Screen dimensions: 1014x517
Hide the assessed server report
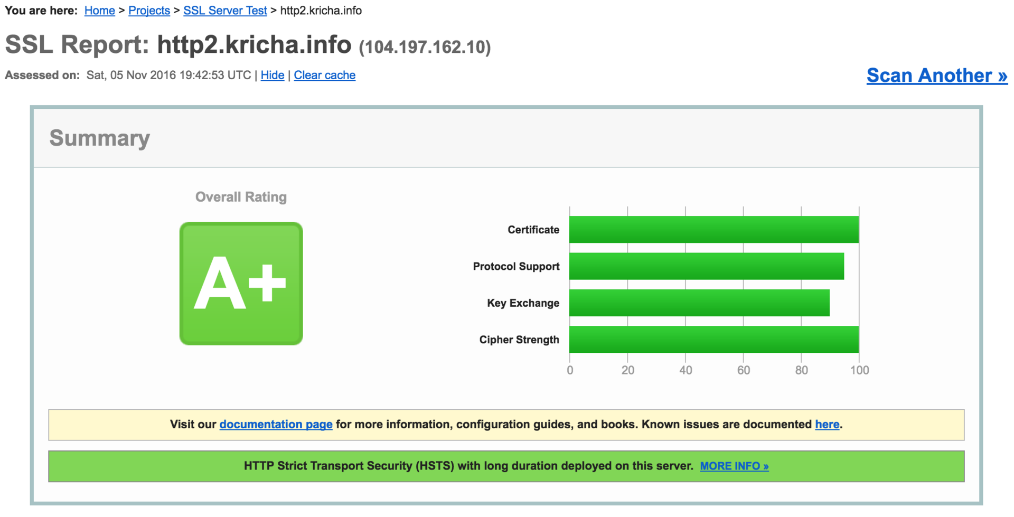point(272,76)
